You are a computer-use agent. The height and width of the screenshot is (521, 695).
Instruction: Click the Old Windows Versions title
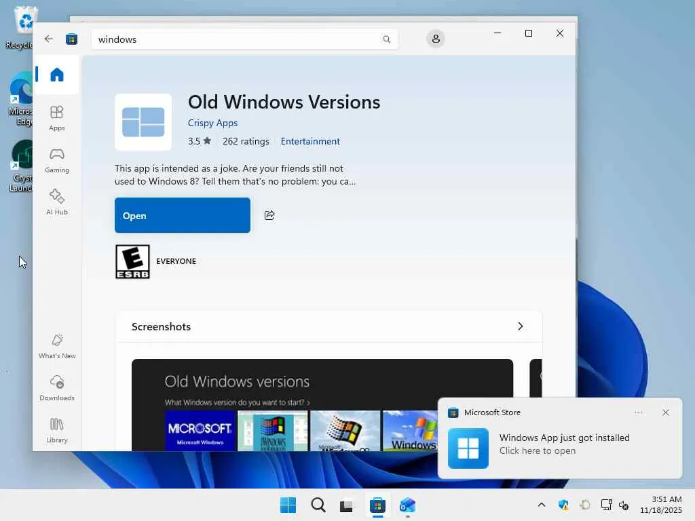284,102
